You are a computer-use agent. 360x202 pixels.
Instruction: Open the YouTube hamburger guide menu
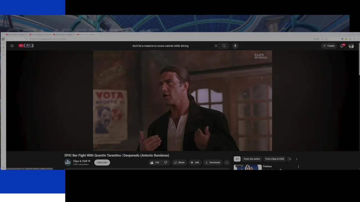[12, 45]
